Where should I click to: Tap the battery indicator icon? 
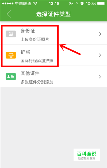[x=101, y=3]
